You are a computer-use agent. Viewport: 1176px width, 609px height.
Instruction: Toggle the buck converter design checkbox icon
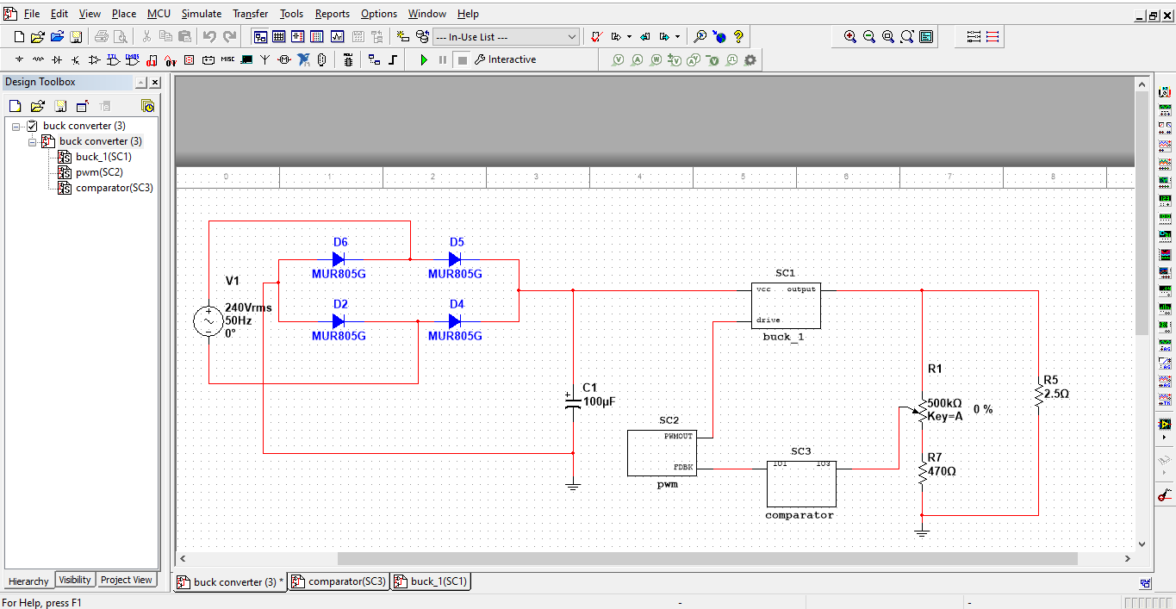33,126
